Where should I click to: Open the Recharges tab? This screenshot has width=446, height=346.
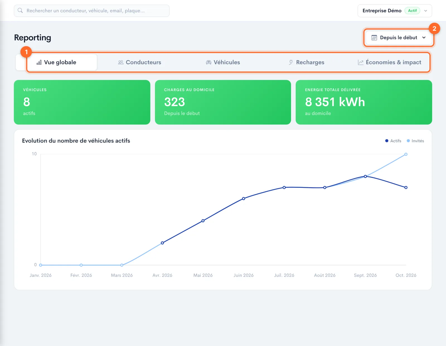306,62
